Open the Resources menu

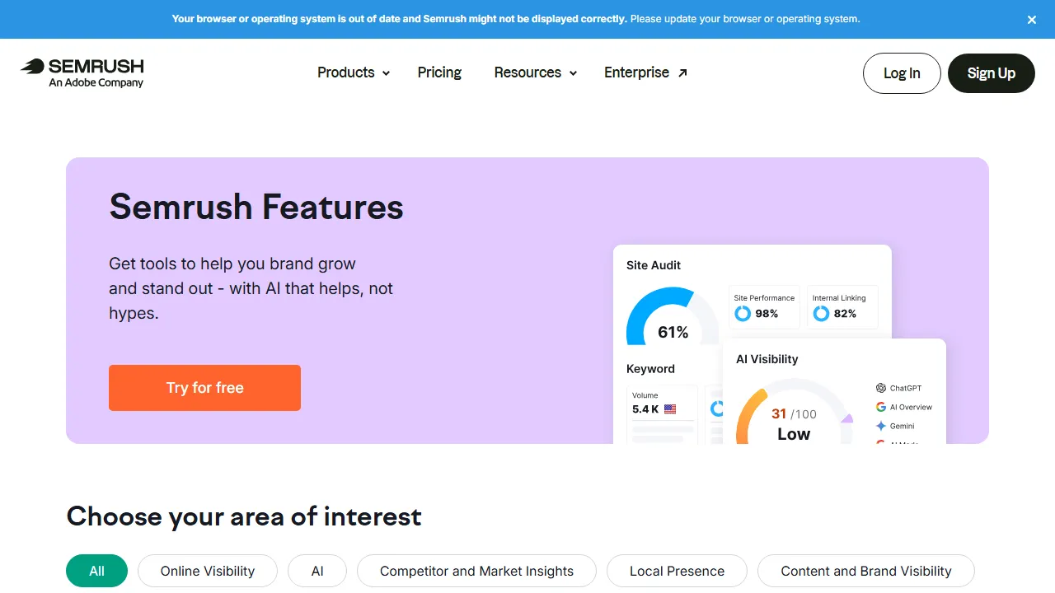pos(536,72)
